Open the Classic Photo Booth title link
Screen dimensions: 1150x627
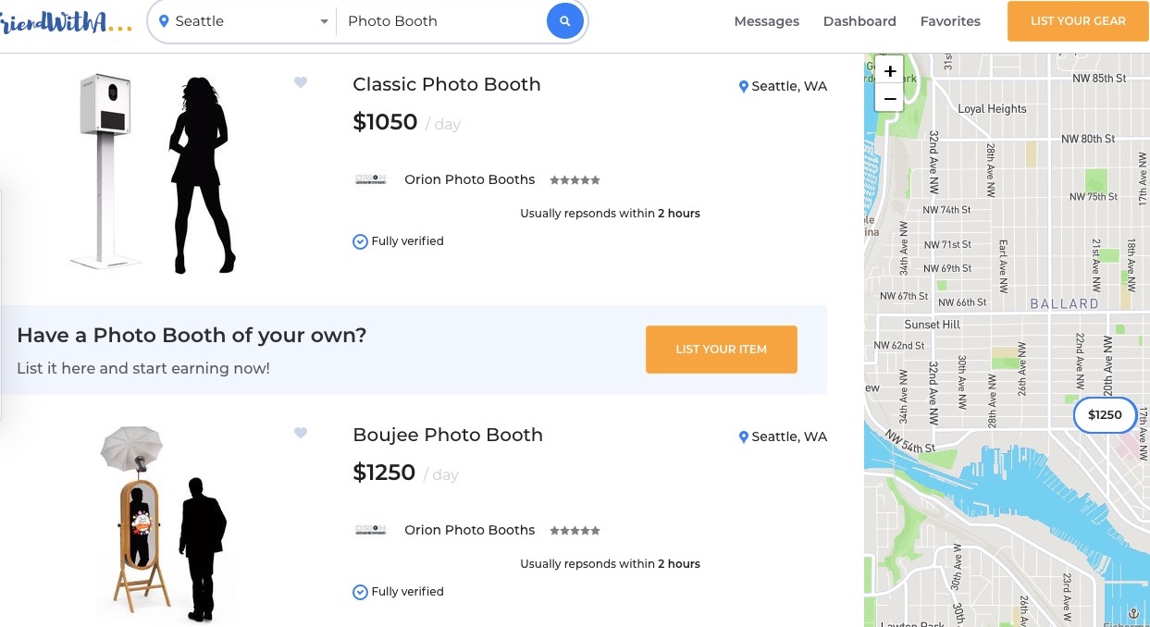point(446,84)
